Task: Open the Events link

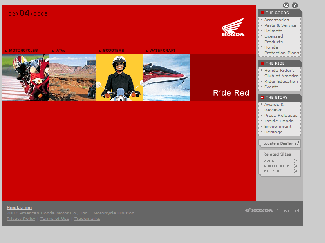Action: tap(271, 87)
